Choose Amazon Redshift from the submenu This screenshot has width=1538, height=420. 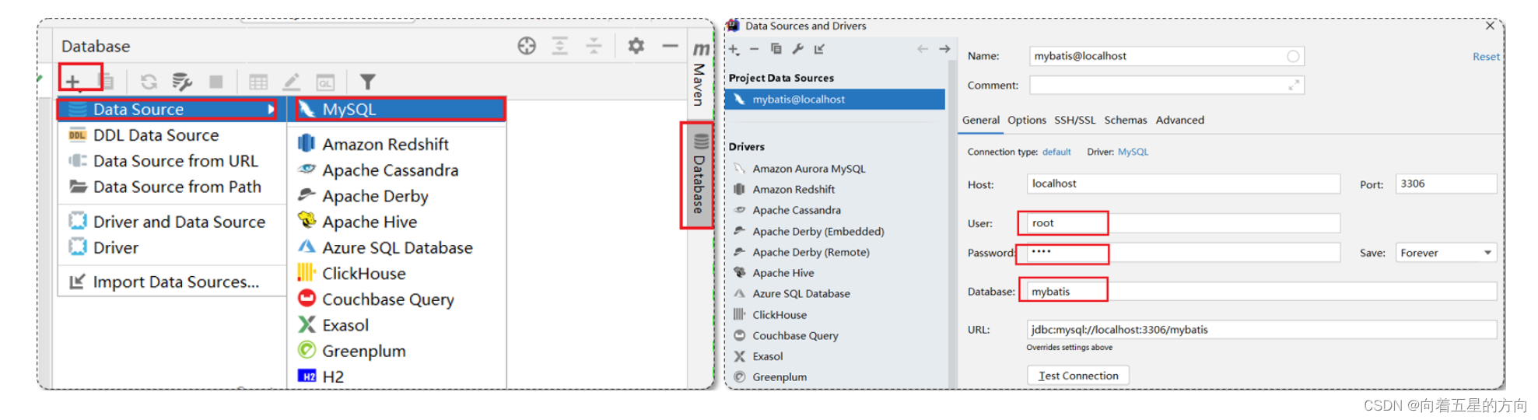(x=398, y=144)
